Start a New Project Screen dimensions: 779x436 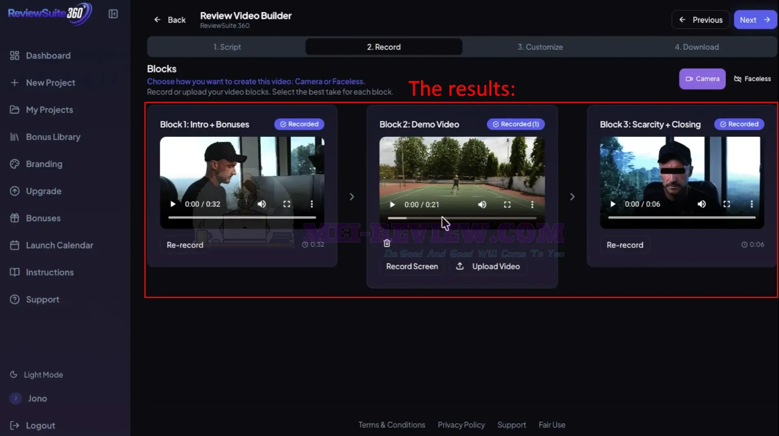[x=43, y=83]
